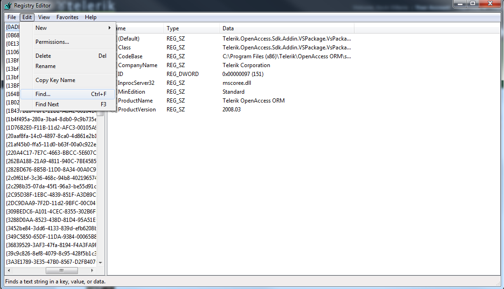The image size is (504, 289).
Task: Click the Data column header
Action: [287, 28]
